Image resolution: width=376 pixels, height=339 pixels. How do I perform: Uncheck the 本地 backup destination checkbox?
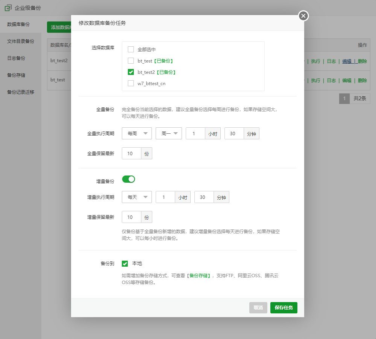tap(125, 264)
